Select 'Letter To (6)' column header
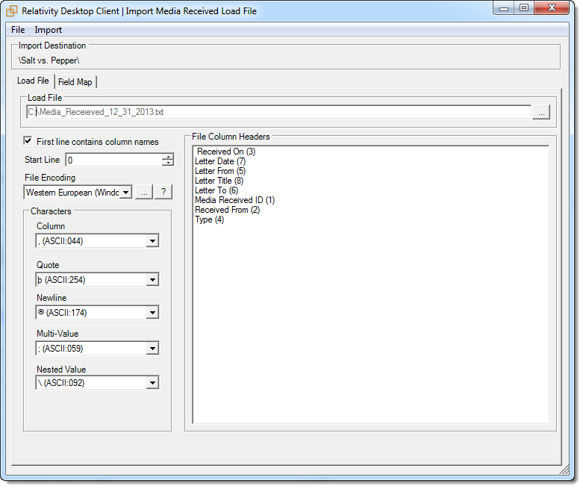Screen dimensions: 583x489 216,190
